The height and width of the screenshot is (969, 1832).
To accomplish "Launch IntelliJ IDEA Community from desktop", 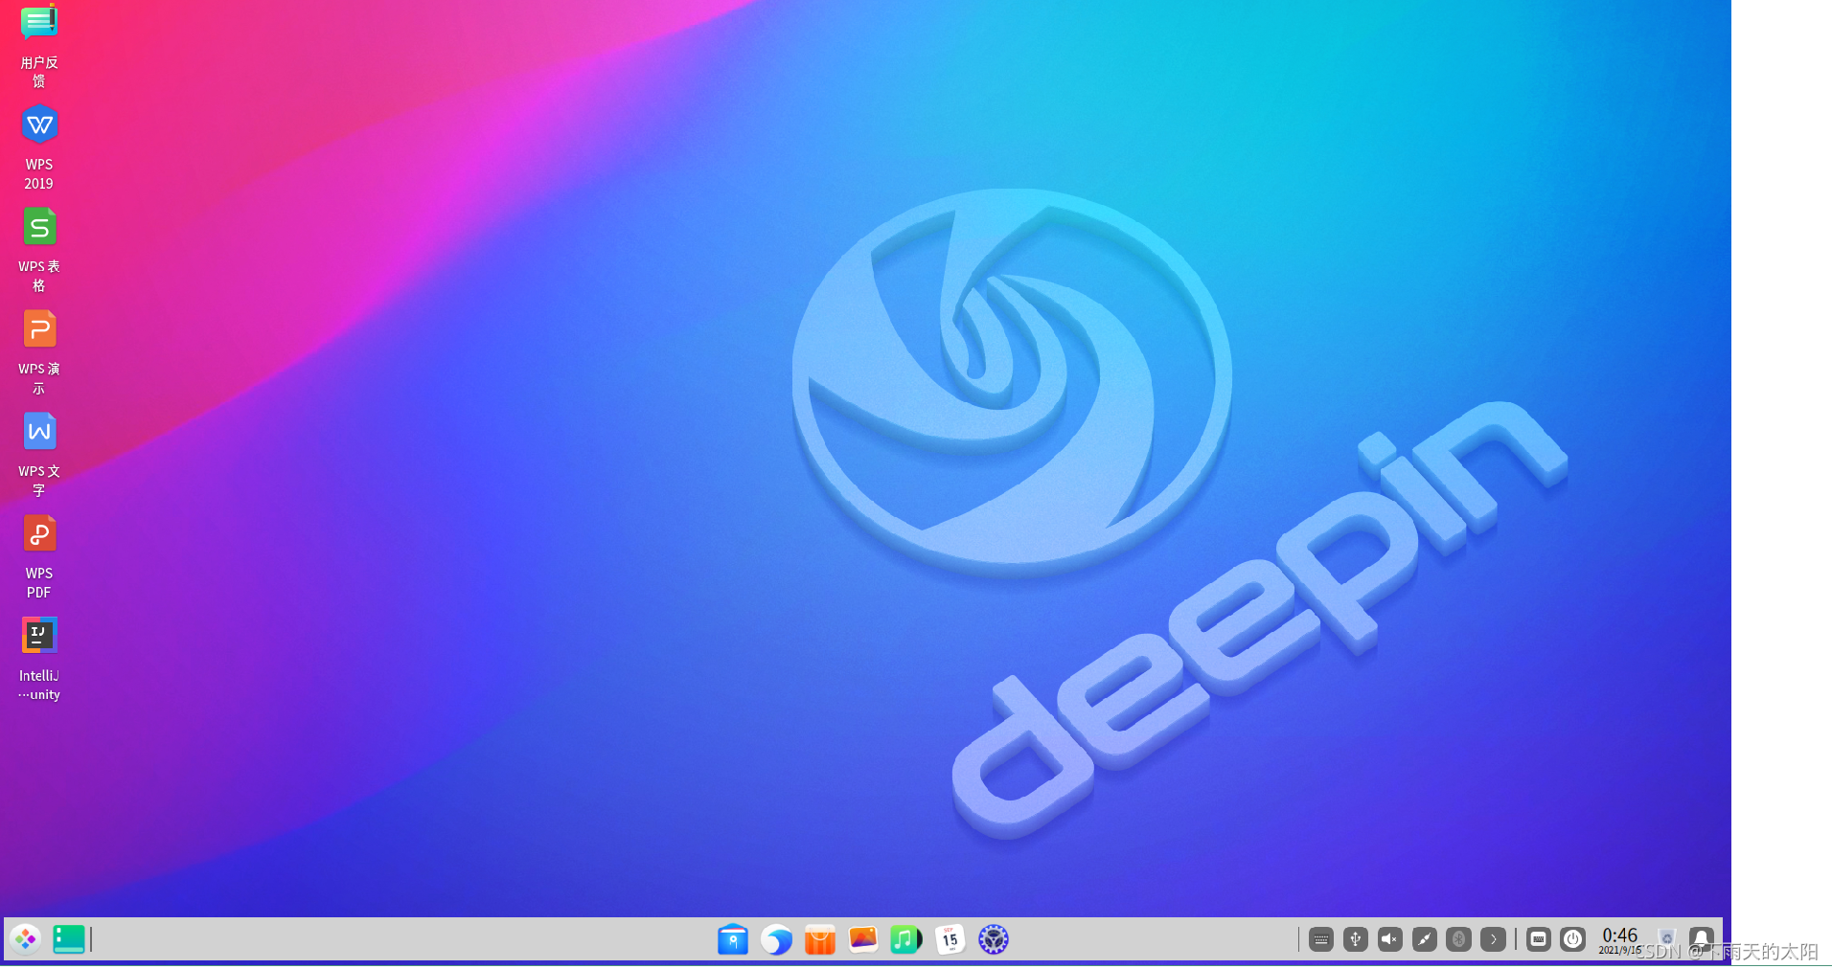I will point(39,635).
